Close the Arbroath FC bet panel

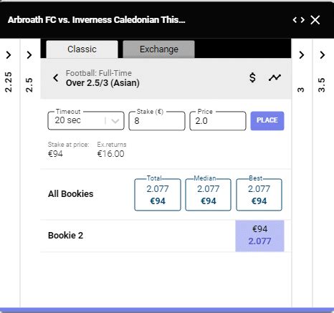pyautogui.click(x=315, y=20)
